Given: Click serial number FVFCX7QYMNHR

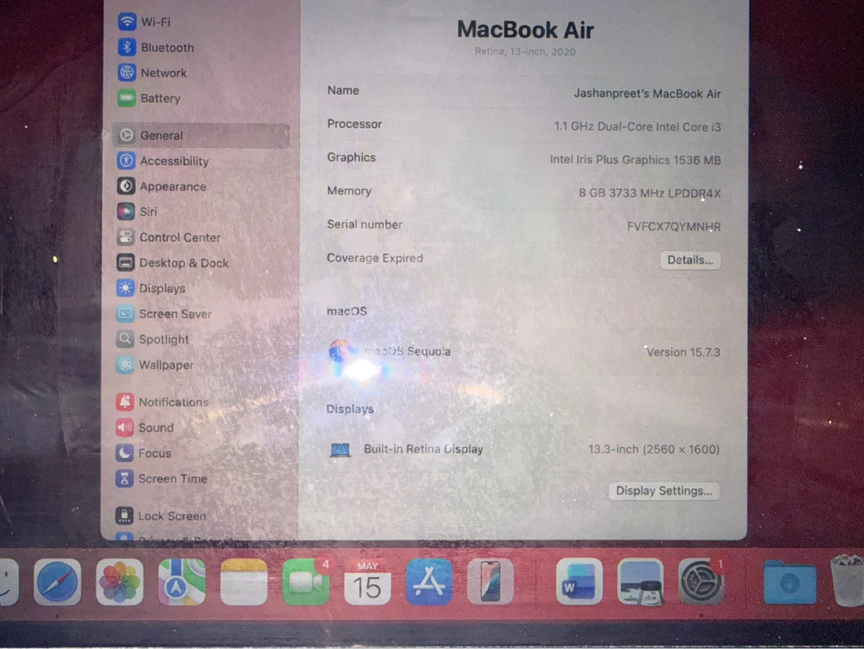Looking at the screenshot, I should 674,227.
